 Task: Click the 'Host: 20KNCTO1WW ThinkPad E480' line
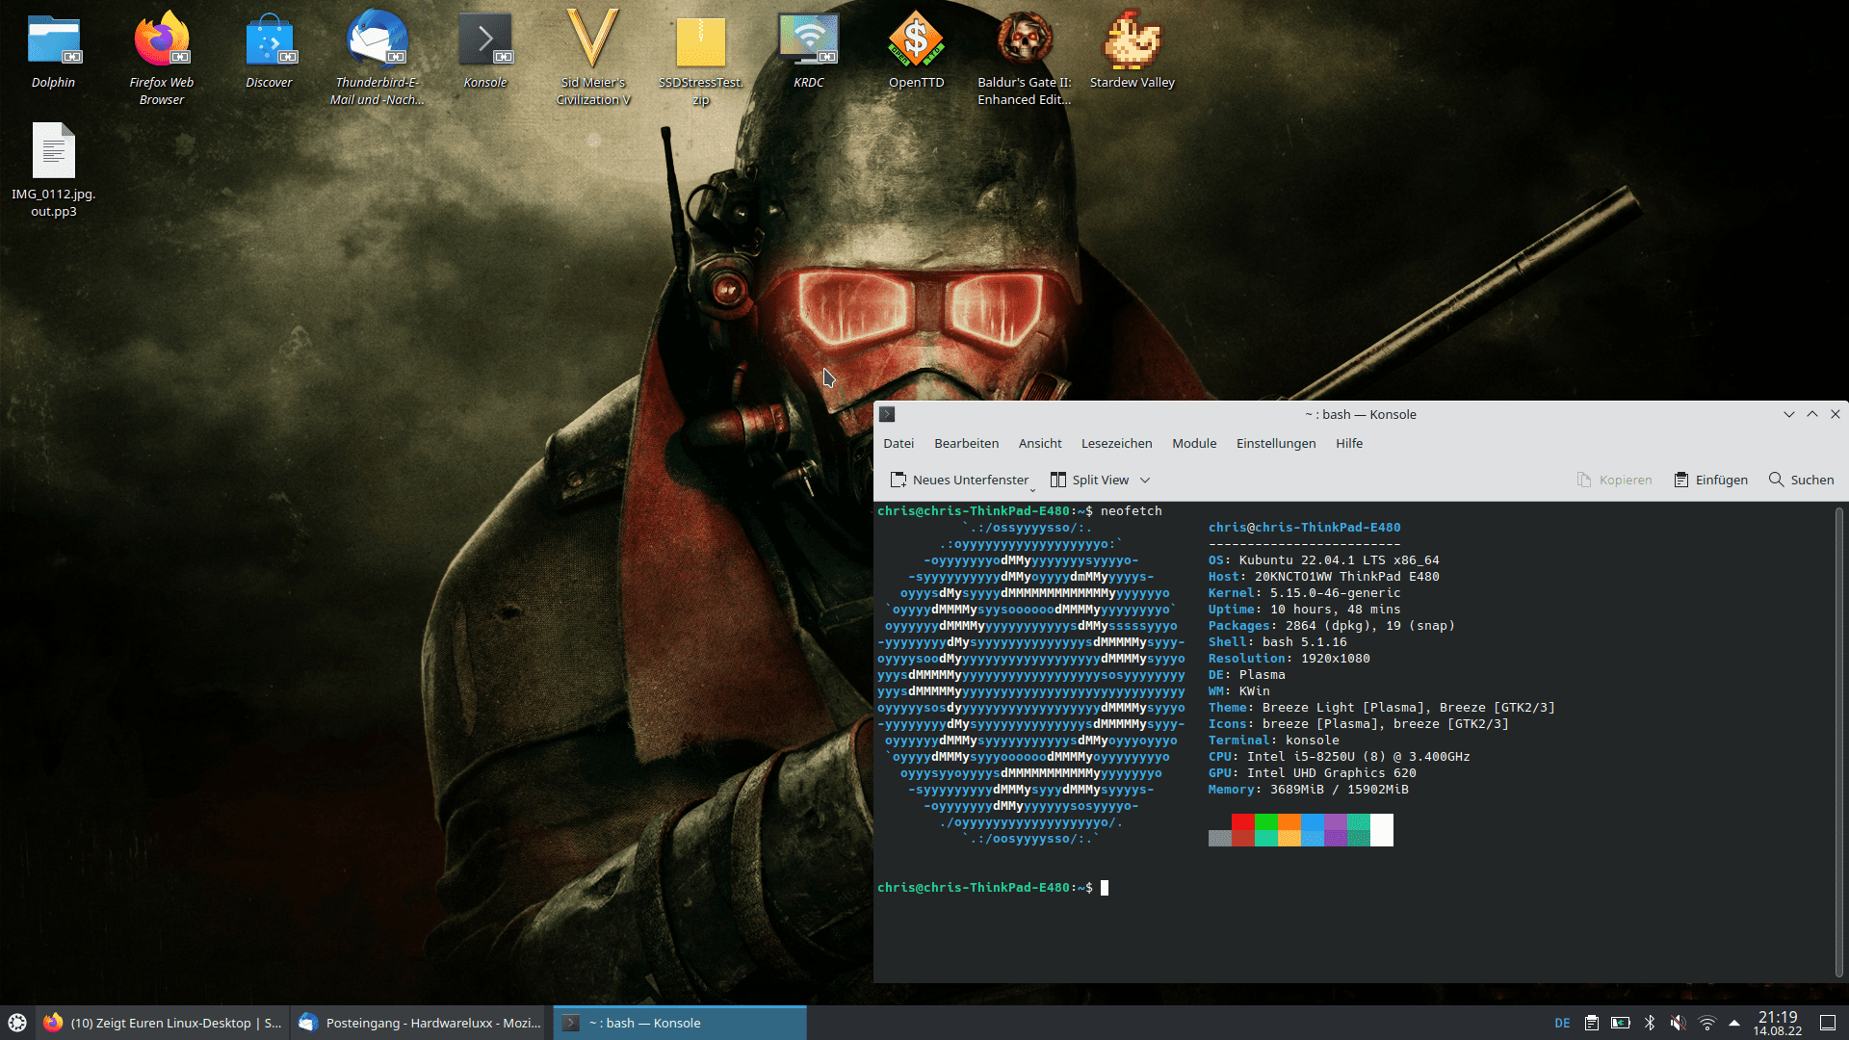[x=1324, y=577]
